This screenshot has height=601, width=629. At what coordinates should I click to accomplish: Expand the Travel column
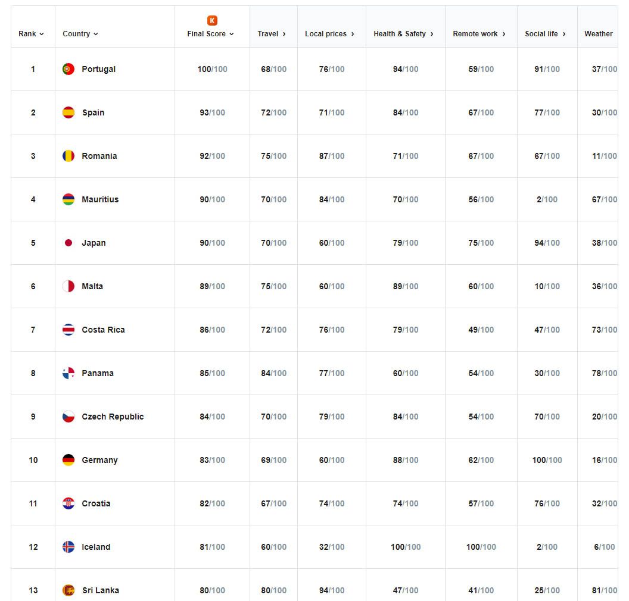(x=272, y=34)
